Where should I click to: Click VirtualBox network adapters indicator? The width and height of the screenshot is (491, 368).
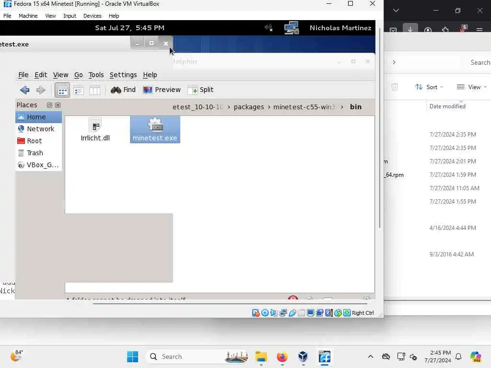coord(283,312)
